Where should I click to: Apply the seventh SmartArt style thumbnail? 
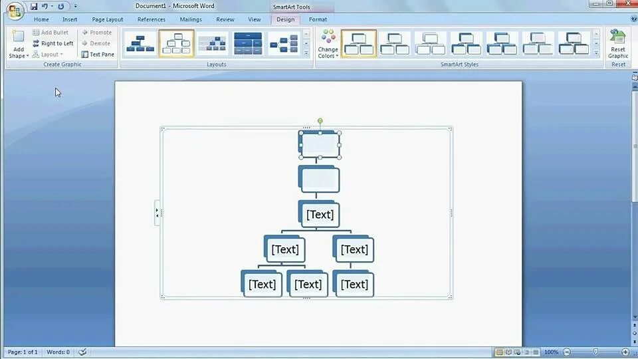point(574,44)
